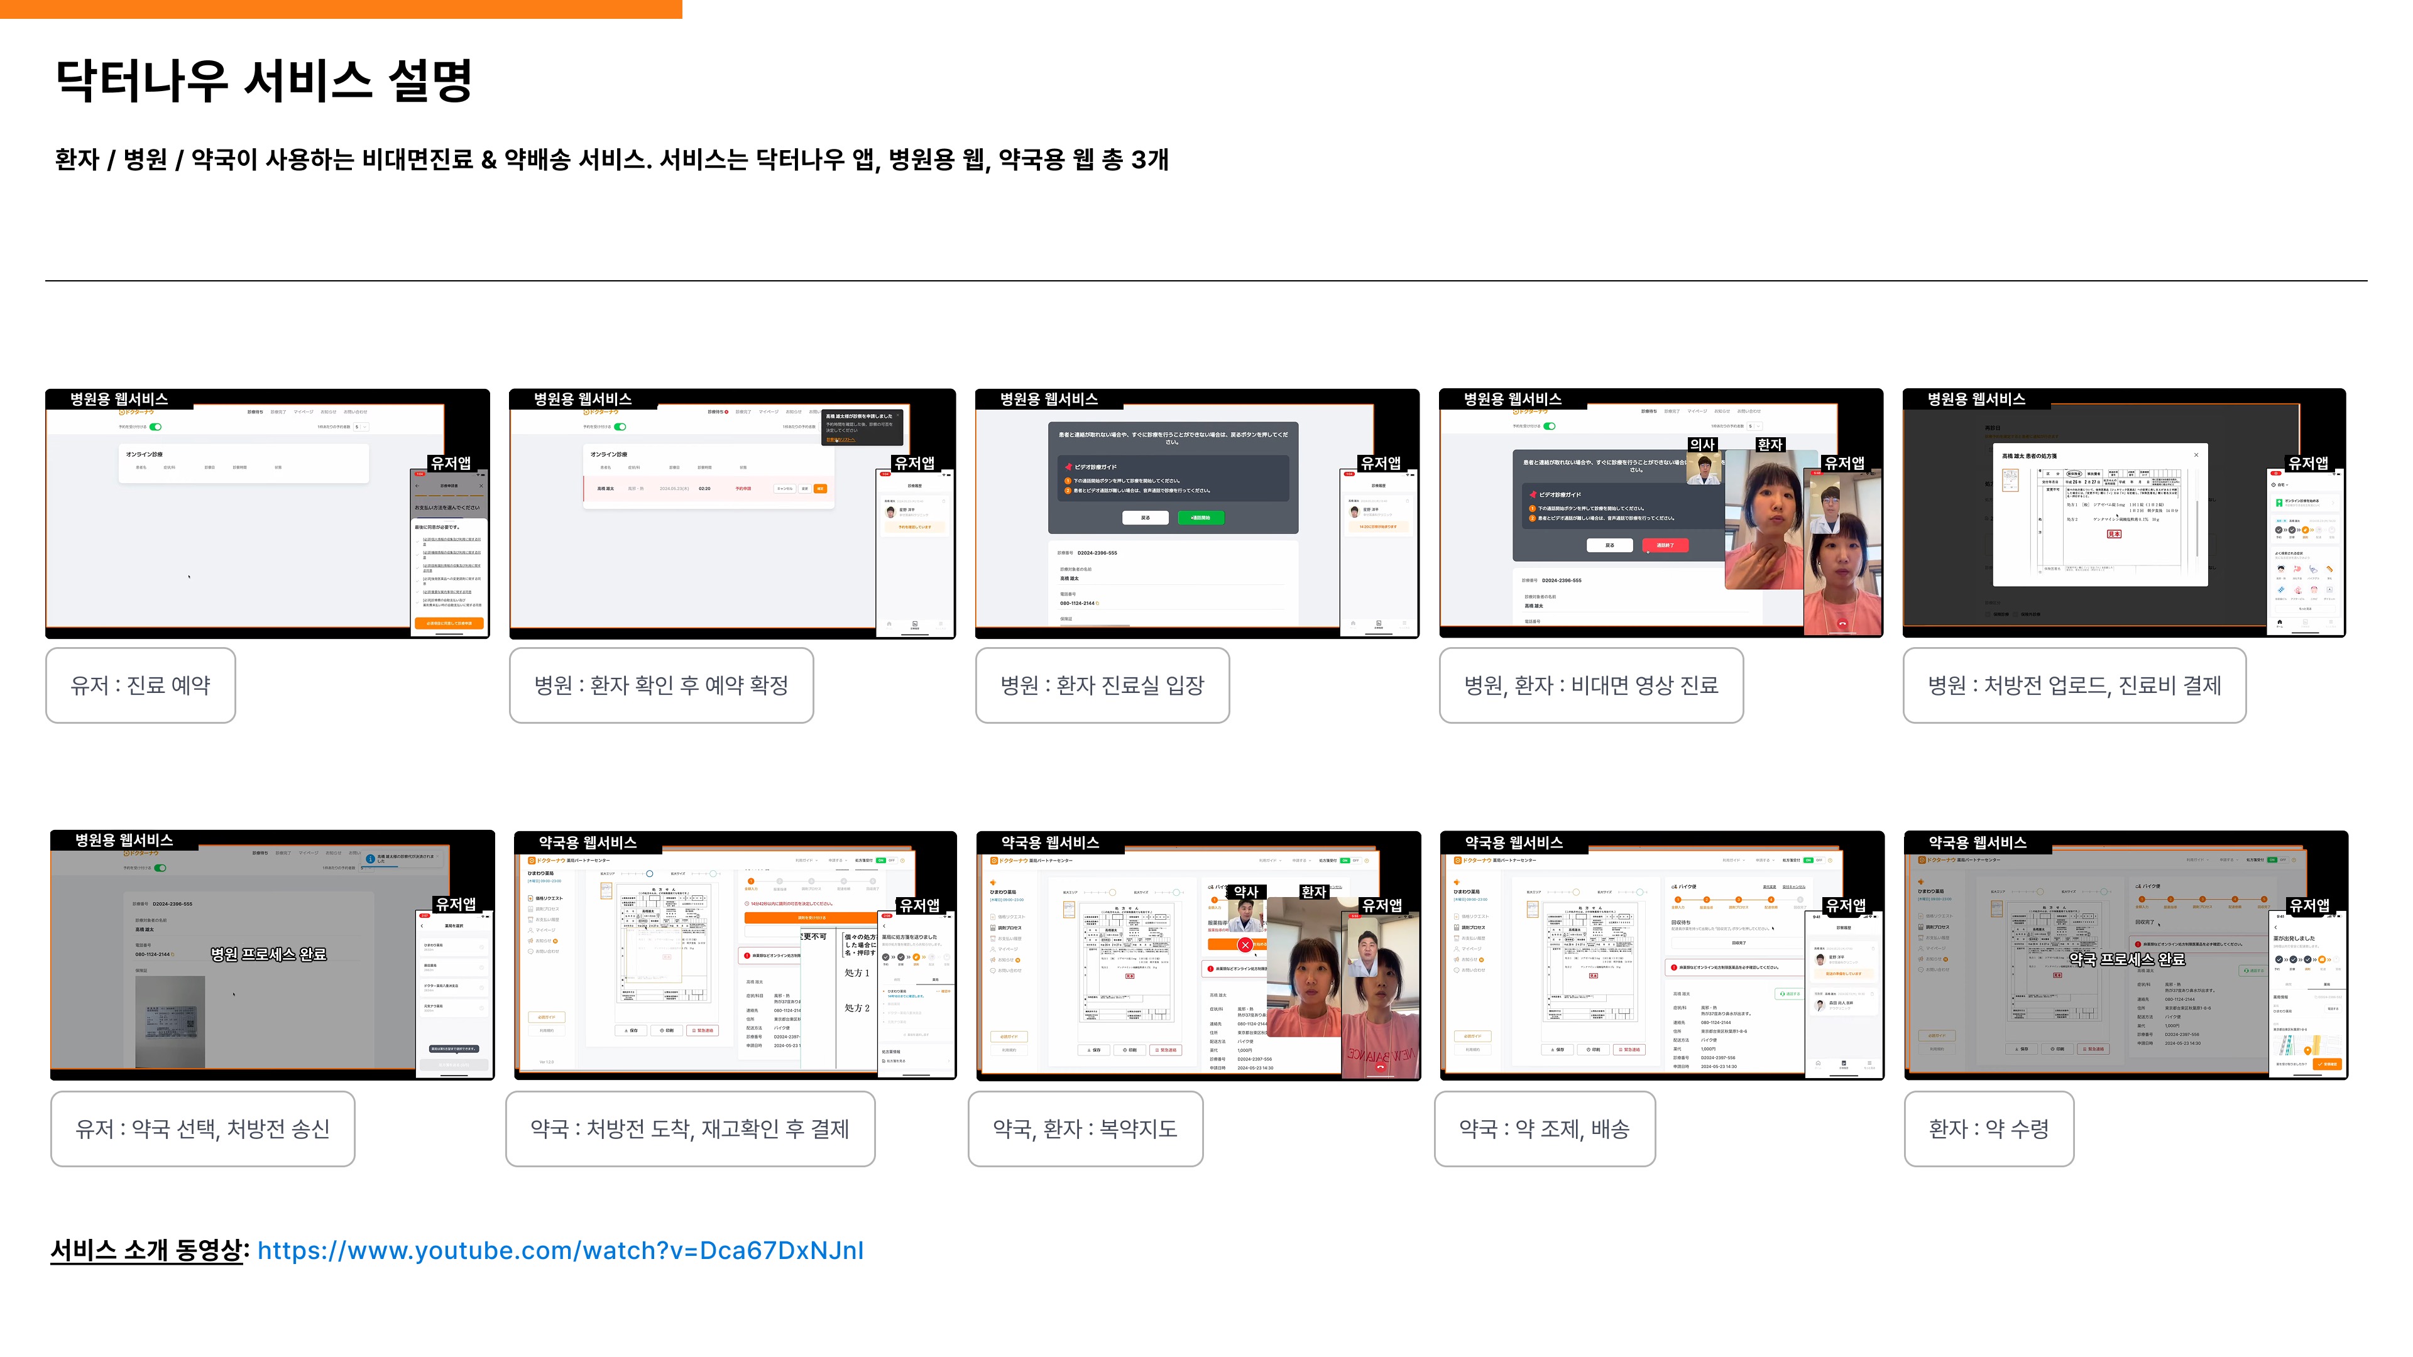Tap menu icon in 진료실 입장 phone nav

(x=1404, y=624)
